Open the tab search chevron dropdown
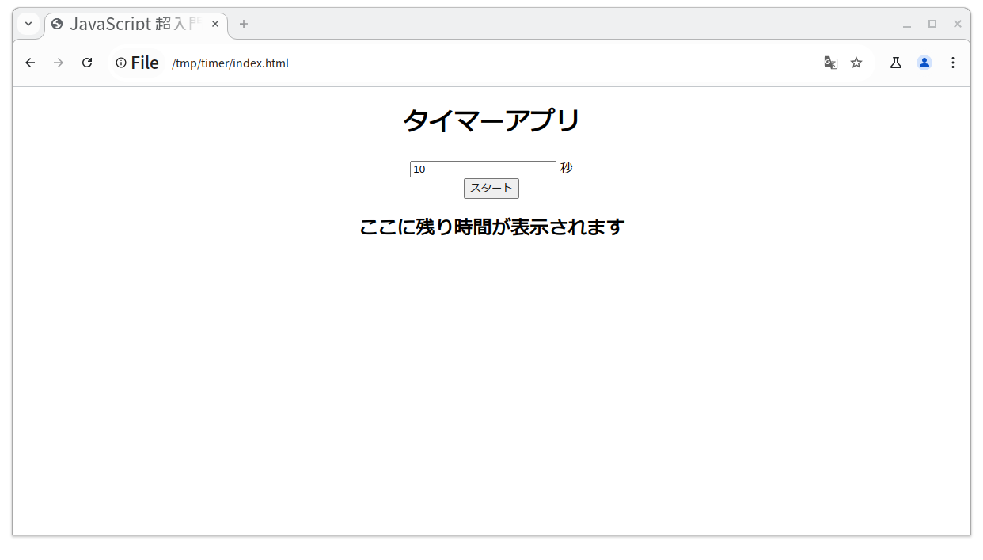 coord(28,25)
